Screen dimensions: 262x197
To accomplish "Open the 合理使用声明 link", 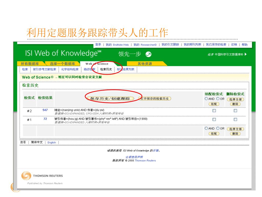I will click(134, 157).
